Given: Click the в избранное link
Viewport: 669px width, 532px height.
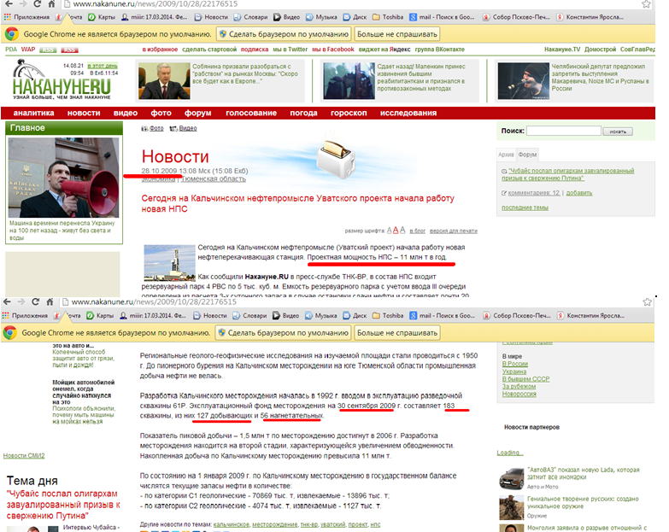Looking at the screenshot, I should (x=160, y=50).
